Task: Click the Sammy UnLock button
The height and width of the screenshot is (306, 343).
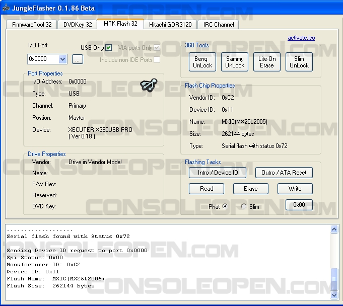Action: point(235,62)
